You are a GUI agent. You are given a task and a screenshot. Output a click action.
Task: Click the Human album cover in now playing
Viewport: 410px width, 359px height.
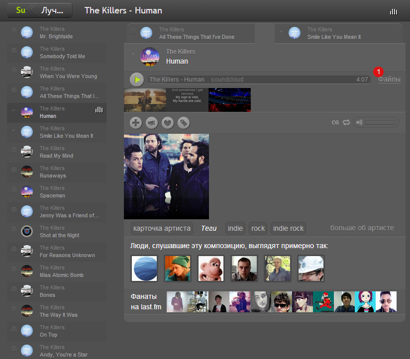tap(150, 57)
